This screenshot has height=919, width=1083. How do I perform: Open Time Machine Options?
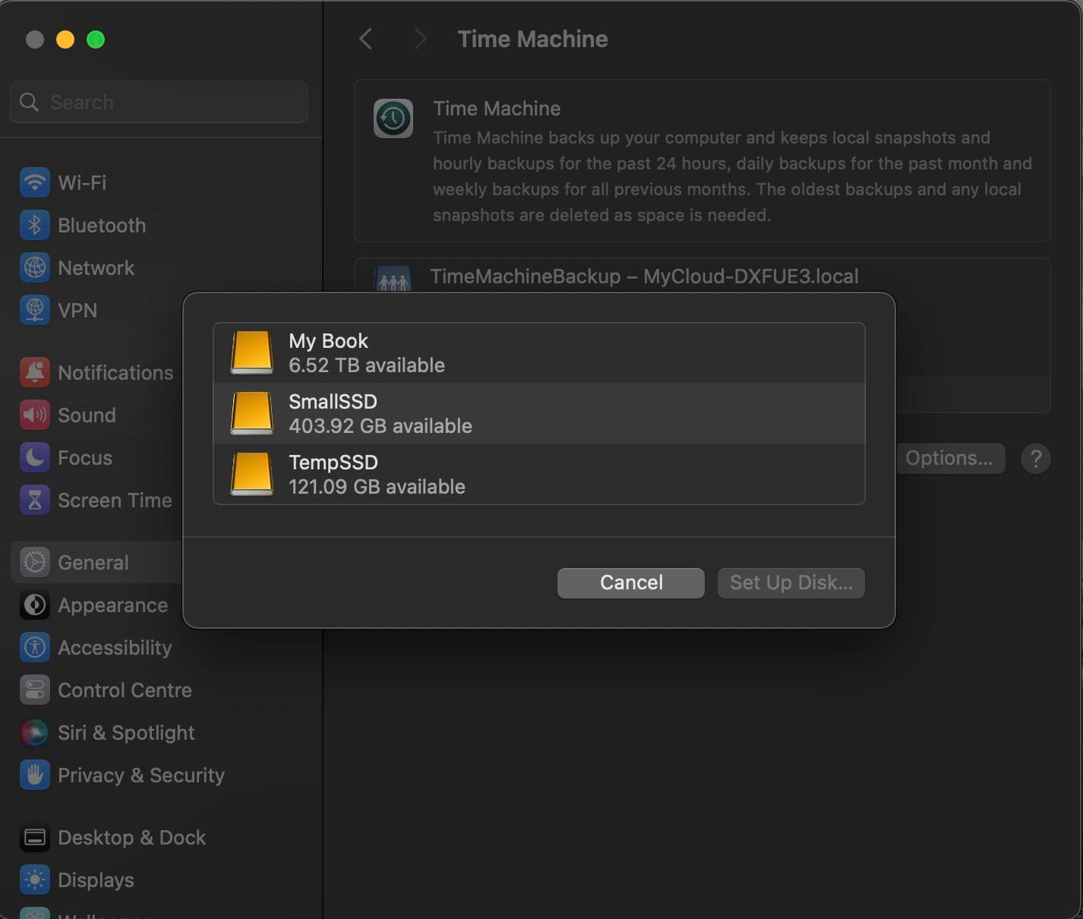(x=949, y=459)
